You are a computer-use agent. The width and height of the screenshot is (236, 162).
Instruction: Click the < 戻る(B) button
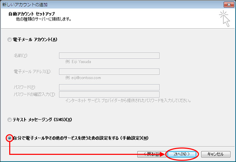152,154
